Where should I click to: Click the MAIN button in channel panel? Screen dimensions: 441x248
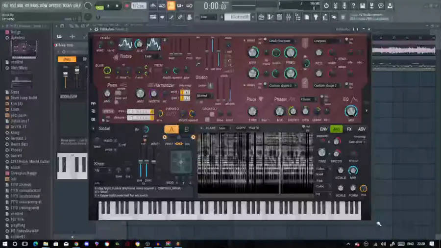pyautogui.click(x=67, y=59)
